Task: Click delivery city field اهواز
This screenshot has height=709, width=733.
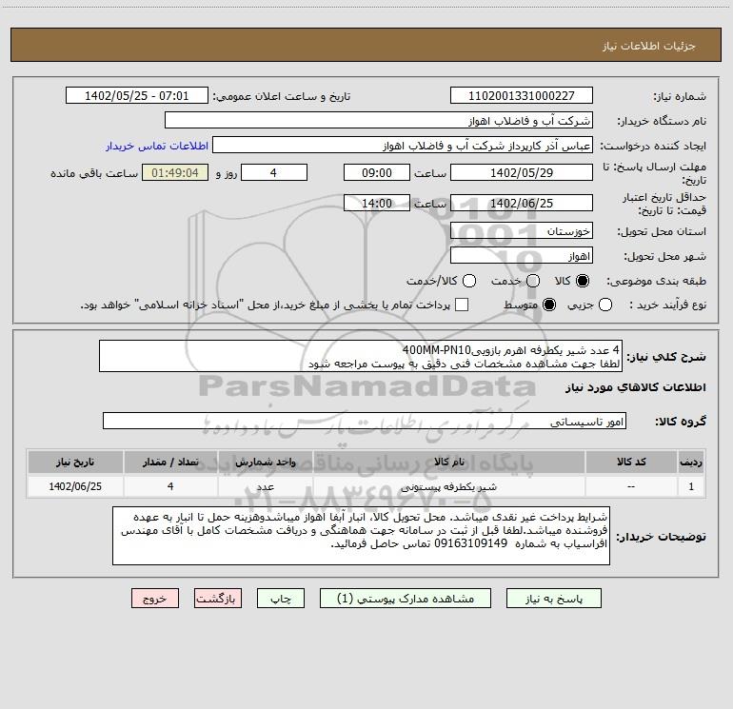Action: point(522,256)
